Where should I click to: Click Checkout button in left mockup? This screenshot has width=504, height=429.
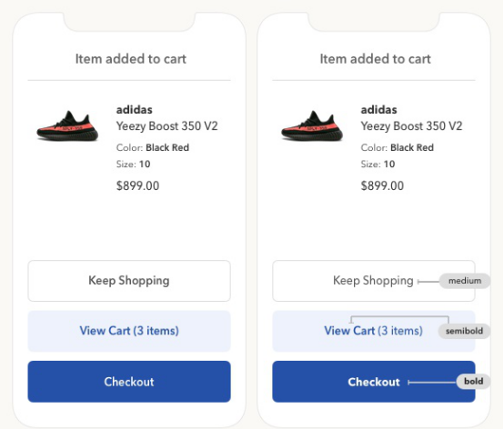coord(129,382)
